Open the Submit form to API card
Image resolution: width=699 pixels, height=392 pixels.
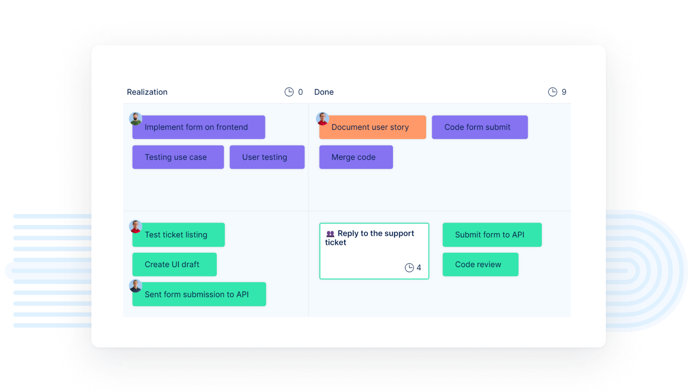click(492, 235)
